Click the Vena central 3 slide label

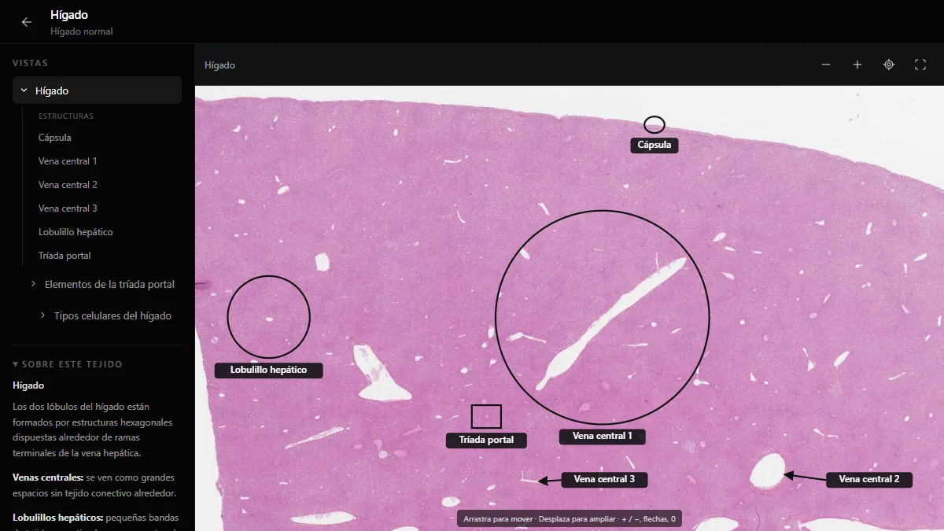(x=604, y=479)
